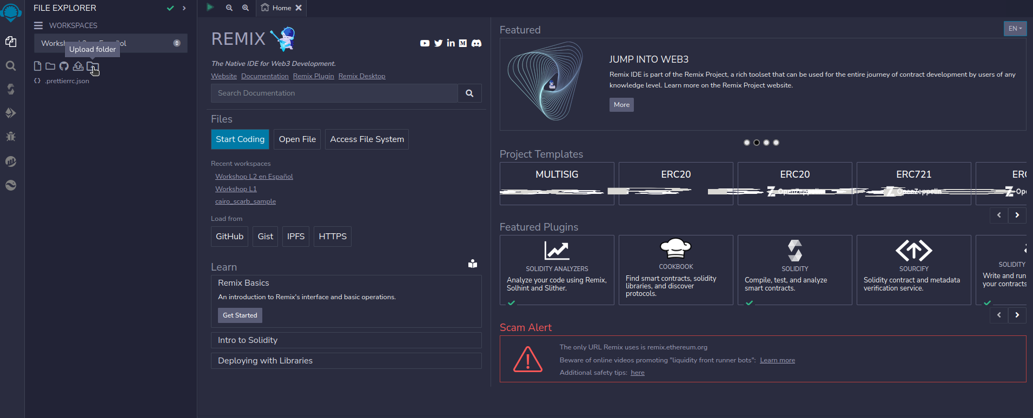
Task: Open Workshop L1 recent workspace
Action: tap(236, 189)
